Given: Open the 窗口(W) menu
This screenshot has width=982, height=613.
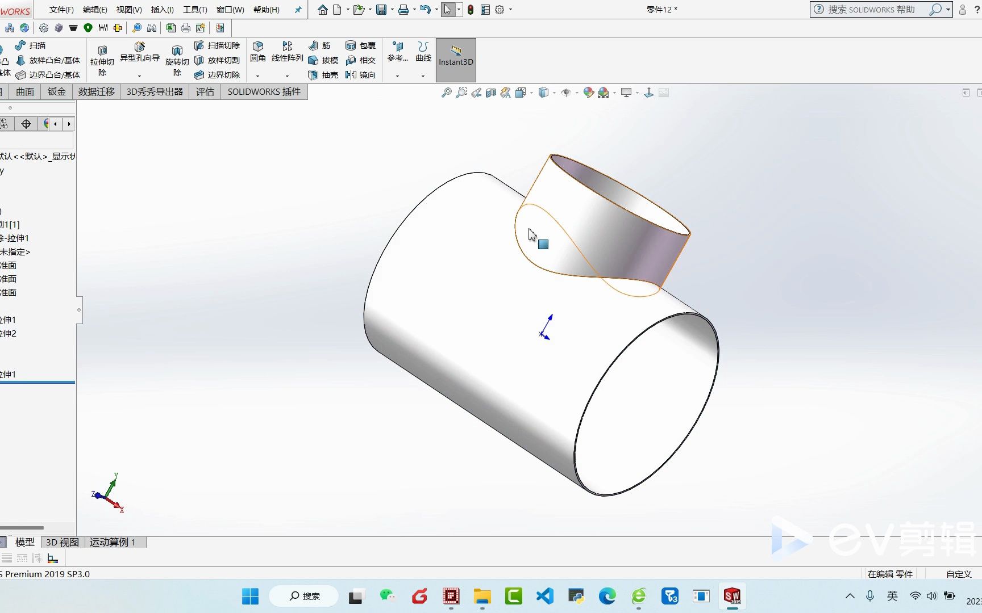Looking at the screenshot, I should point(230,10).
